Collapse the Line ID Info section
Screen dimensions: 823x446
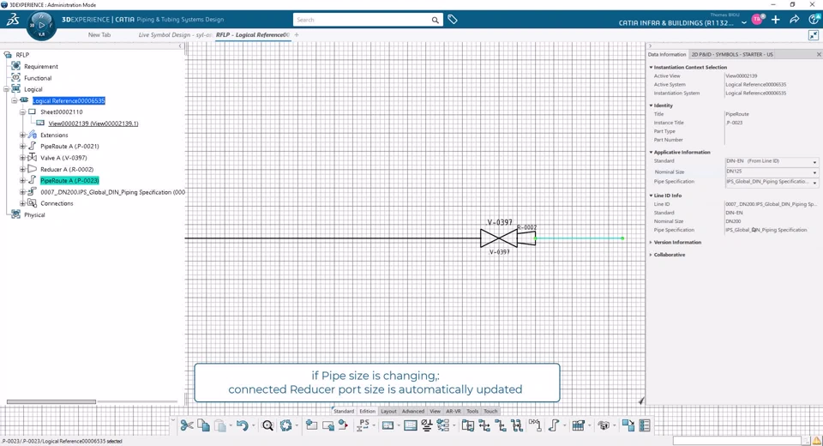651,196
